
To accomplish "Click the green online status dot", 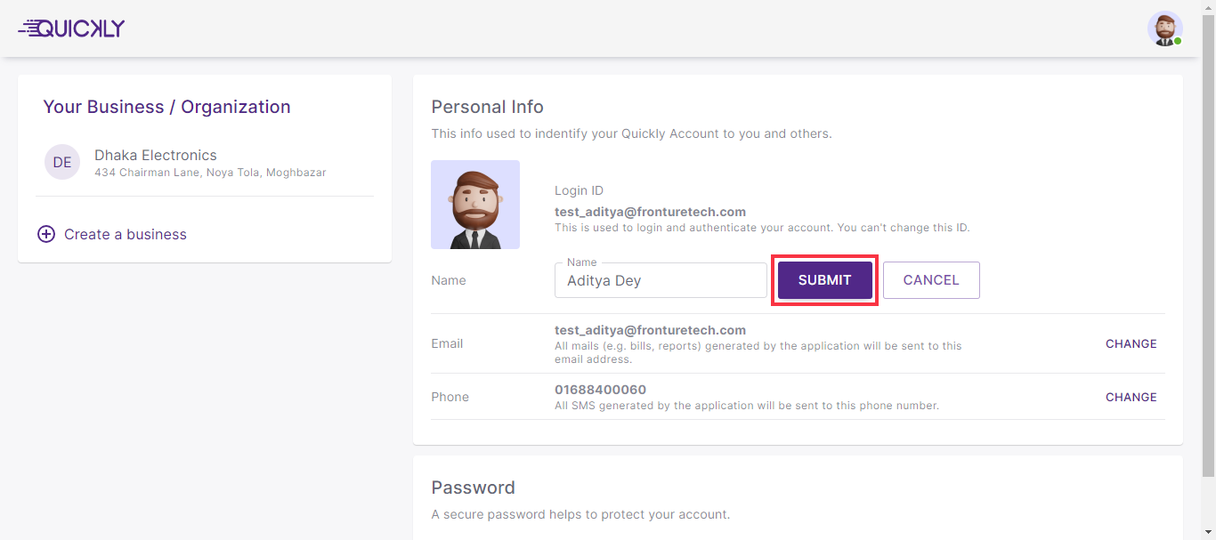I will (1178, 41).
